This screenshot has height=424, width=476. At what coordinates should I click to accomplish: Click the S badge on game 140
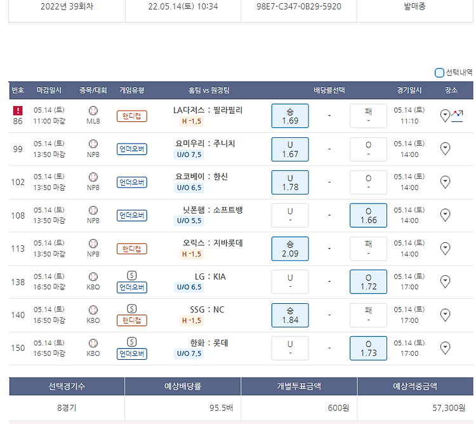[x=131, y=309]
